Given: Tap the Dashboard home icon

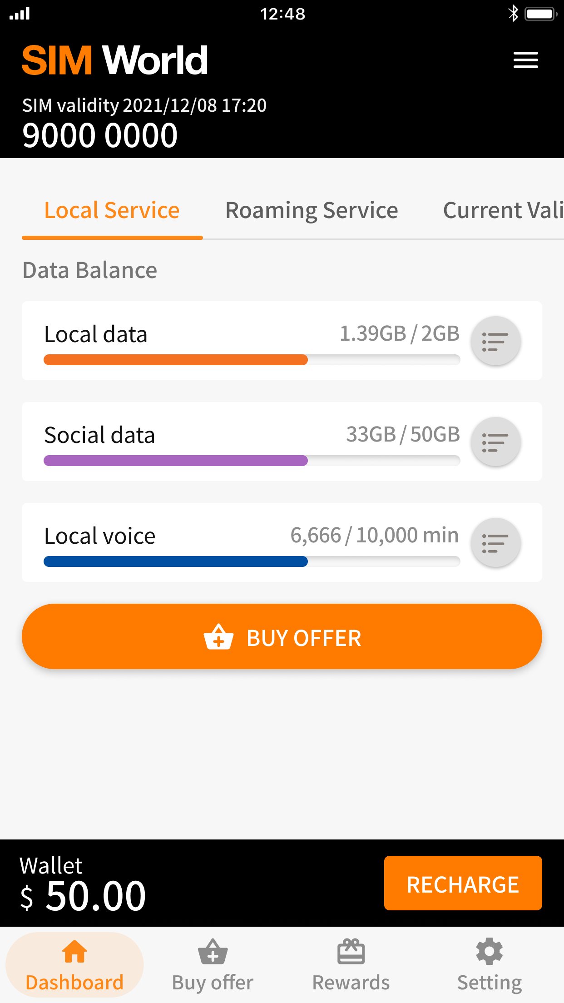Looking at the screenshot, I should coord(74,951).
